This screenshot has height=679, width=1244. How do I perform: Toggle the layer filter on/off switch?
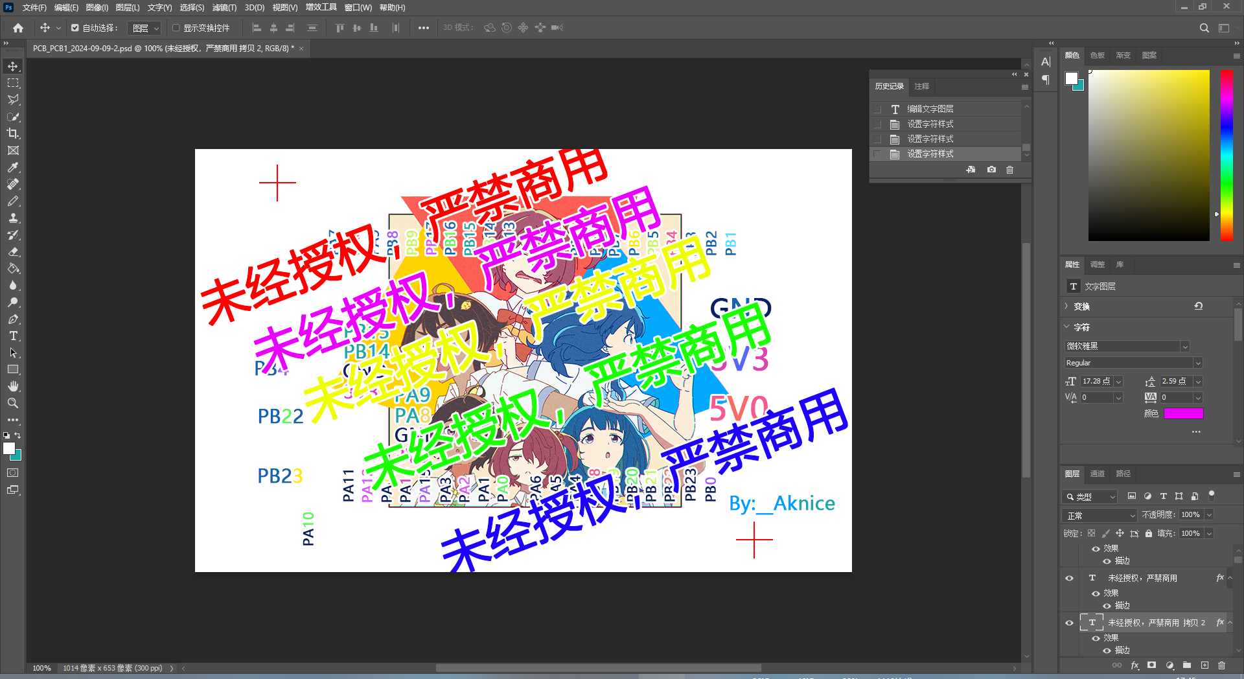coord(1212,496)
